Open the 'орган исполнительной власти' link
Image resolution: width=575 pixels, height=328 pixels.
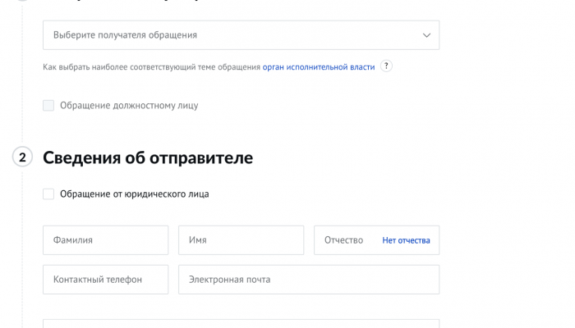click(x=319, y=67)
